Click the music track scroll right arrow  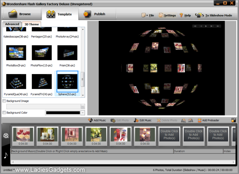click(x=233, y=162)
